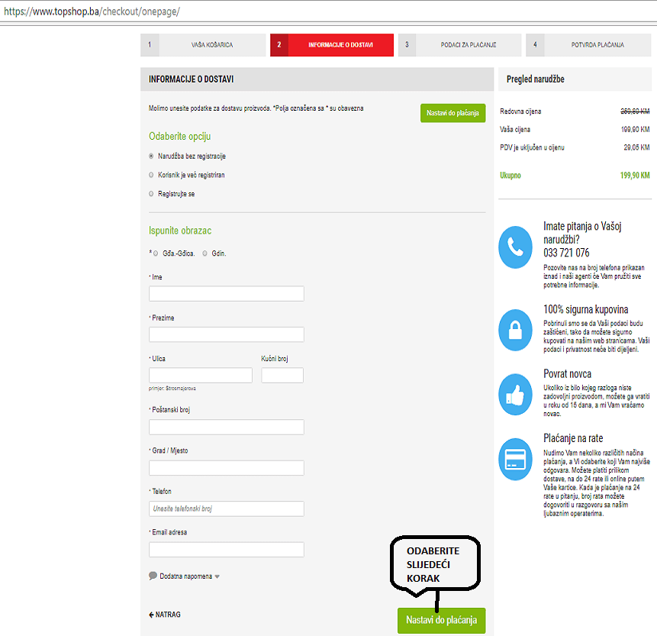This screenshot has width=657, height=636.
Task: Focus the Kućni broj input field
Action: [282, 375]
